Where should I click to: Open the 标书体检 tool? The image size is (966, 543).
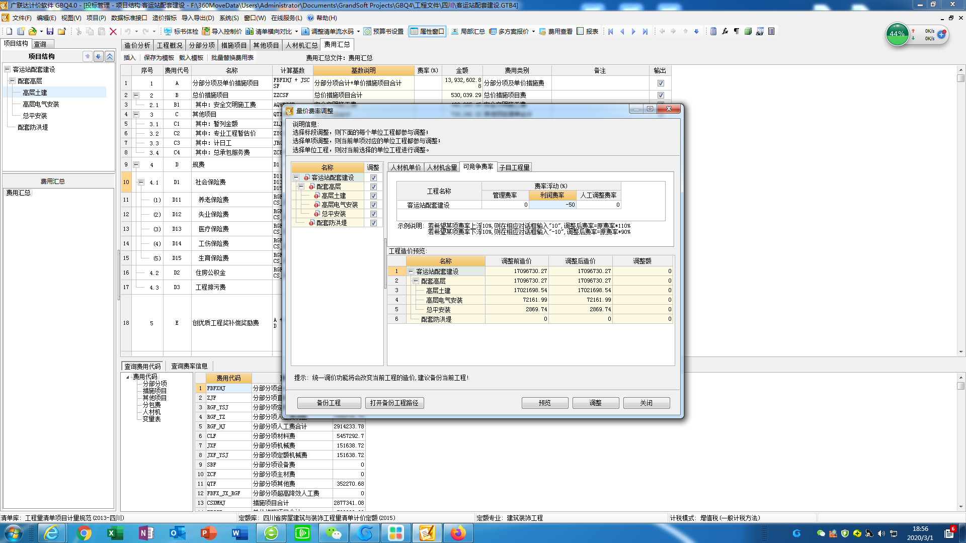pos(181,31)
